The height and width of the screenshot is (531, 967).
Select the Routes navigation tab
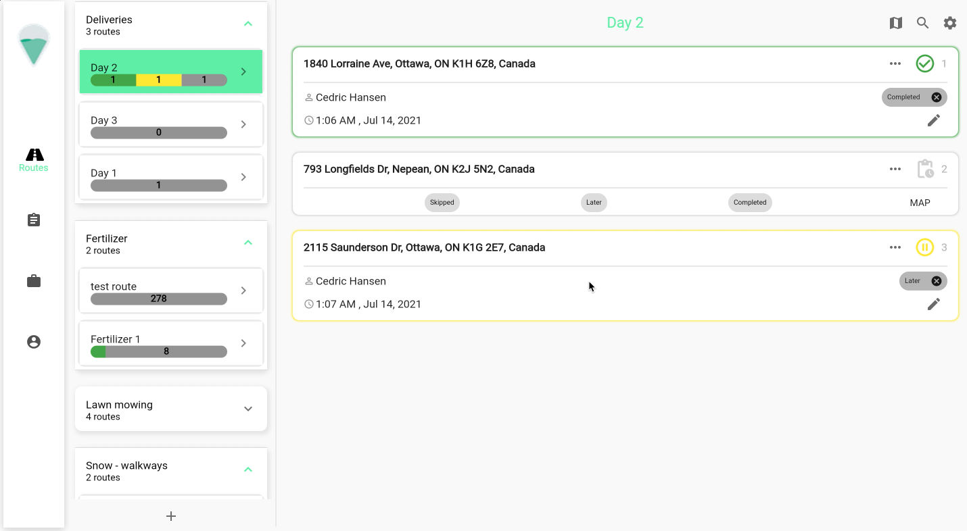[34, 160]
